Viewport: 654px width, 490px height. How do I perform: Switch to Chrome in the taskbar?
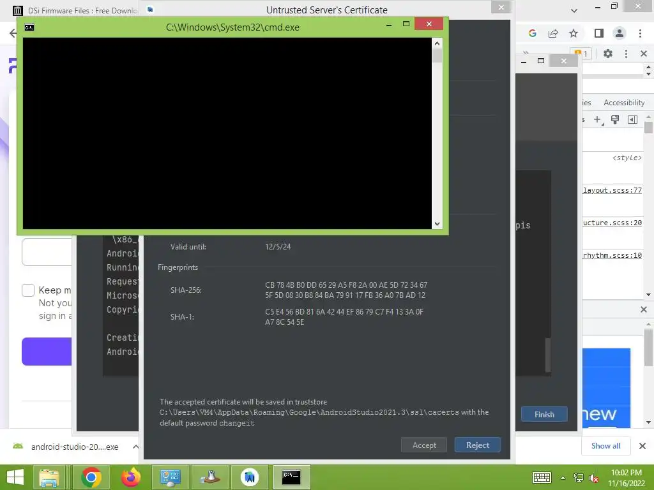(91, 477)
